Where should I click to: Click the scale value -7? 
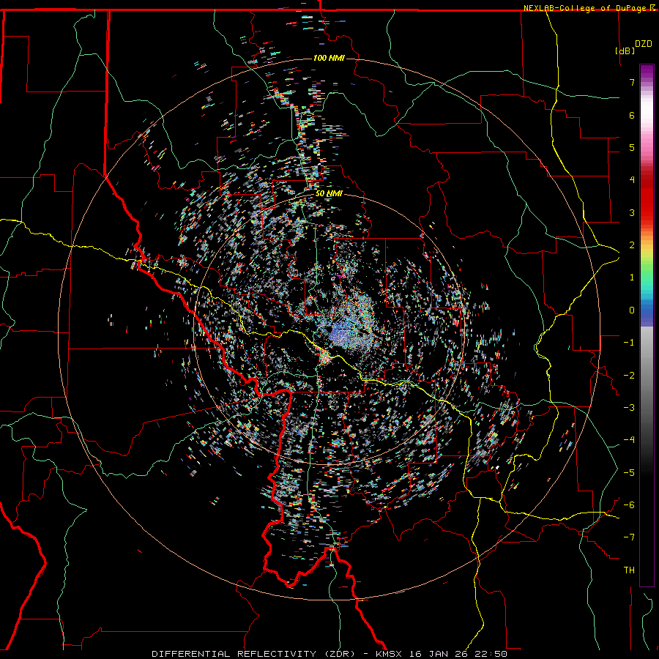(x=629, y=537)
